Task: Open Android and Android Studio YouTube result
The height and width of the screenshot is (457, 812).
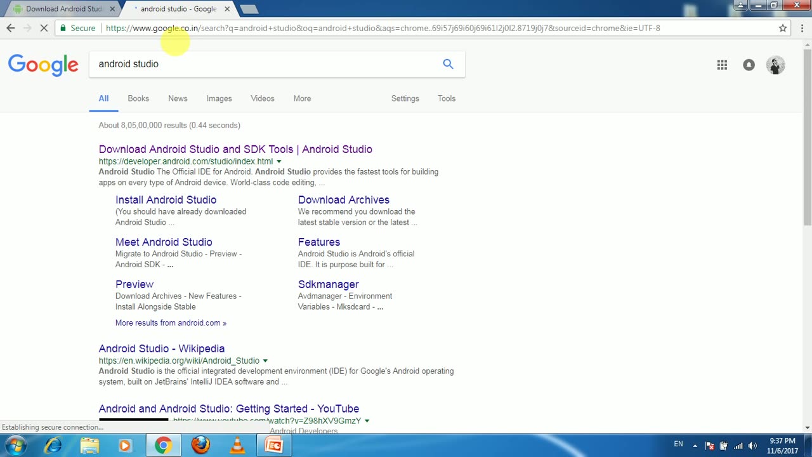Action: tap(229, 409)
